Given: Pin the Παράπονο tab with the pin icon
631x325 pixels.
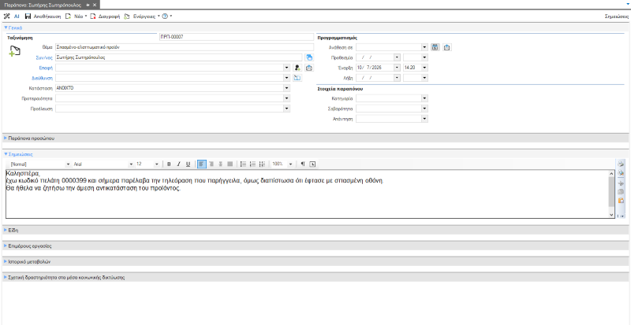Looking at the screenshot, I should click(x=88, y=5).
